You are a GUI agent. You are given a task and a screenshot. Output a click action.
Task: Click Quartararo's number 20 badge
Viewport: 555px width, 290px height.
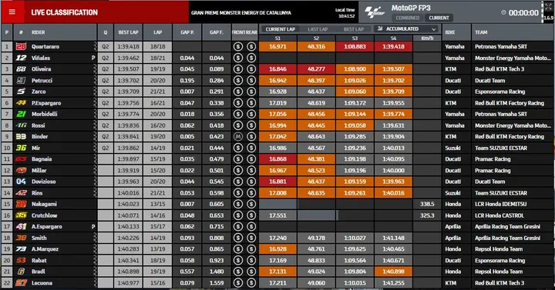tap(21, 46)
